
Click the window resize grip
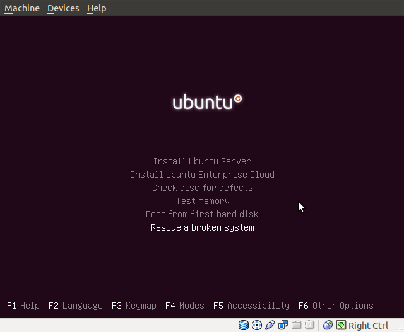(x=401, y=328)
